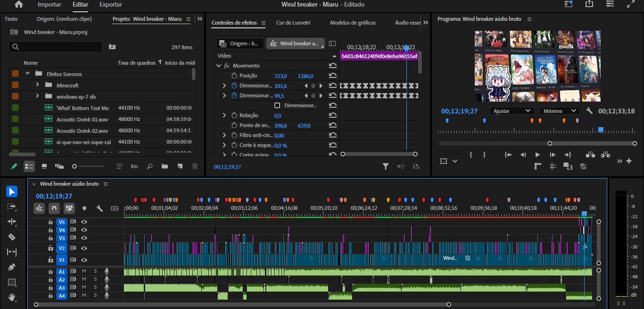Screen dimensions: 644x309
Task: Click the Home icon in top bar
Action: pyautogui.click(x=19, y=4)
